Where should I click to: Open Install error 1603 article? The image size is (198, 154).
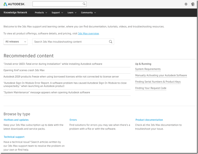pyautogui.click(x=53, y=64)
